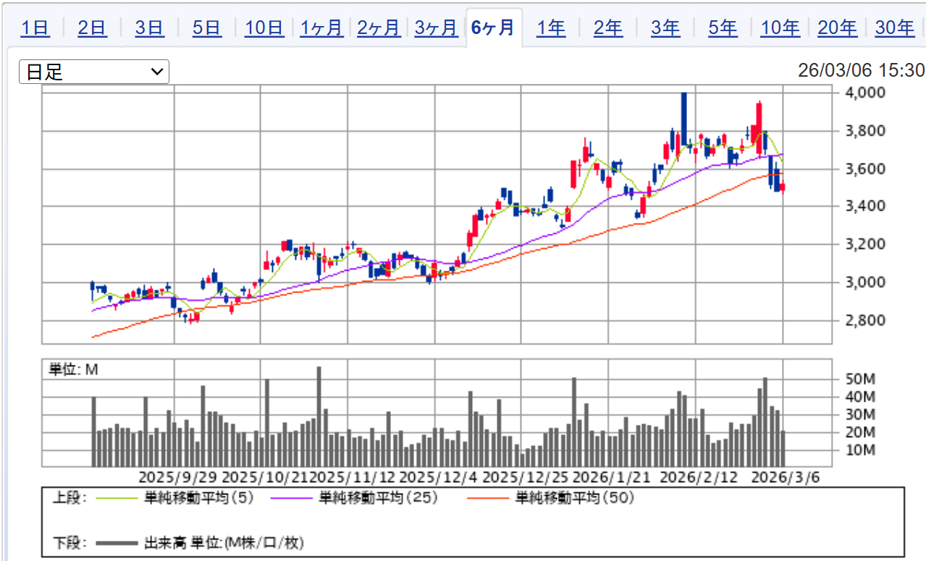
Task: Click the 4,000 price axis label
Action: coord(866,93)
